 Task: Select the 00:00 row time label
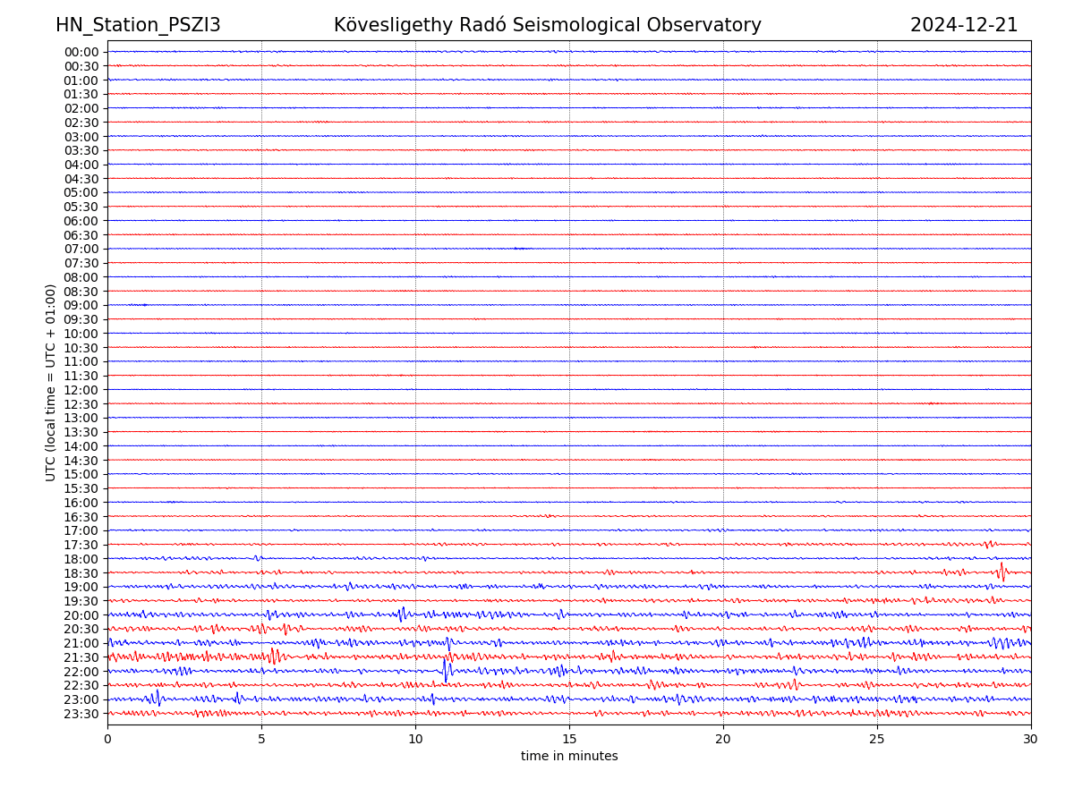[81, 52]
